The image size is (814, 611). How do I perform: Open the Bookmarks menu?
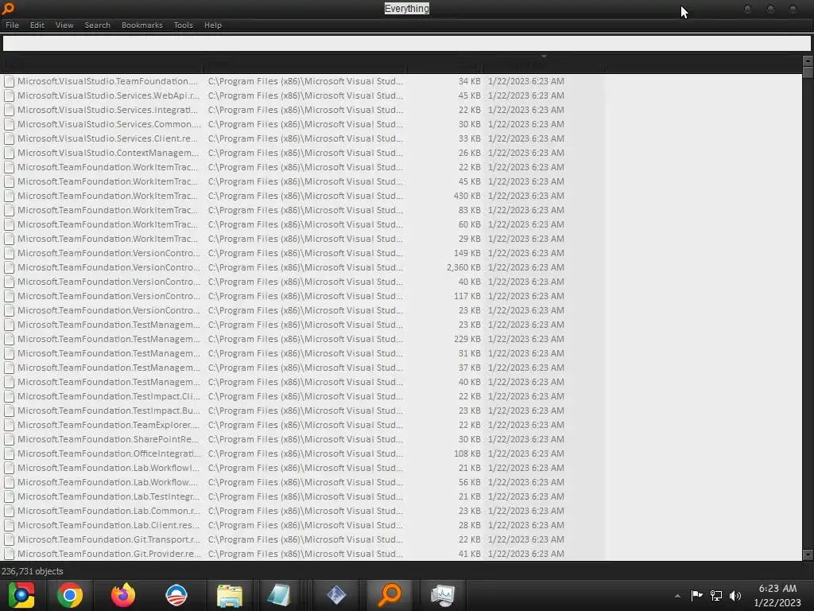(x=141, y=25)
